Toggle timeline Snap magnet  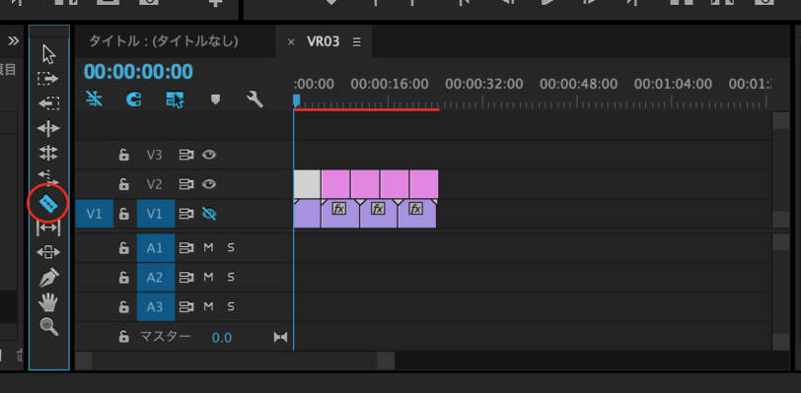pyautogui.click(x=134, y=99)
